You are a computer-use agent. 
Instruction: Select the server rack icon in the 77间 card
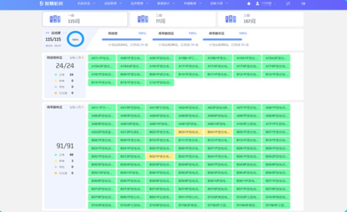(x=143, y=19)
